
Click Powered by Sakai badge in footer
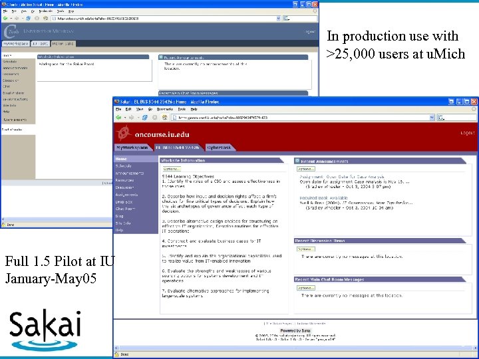pos(295,330)
